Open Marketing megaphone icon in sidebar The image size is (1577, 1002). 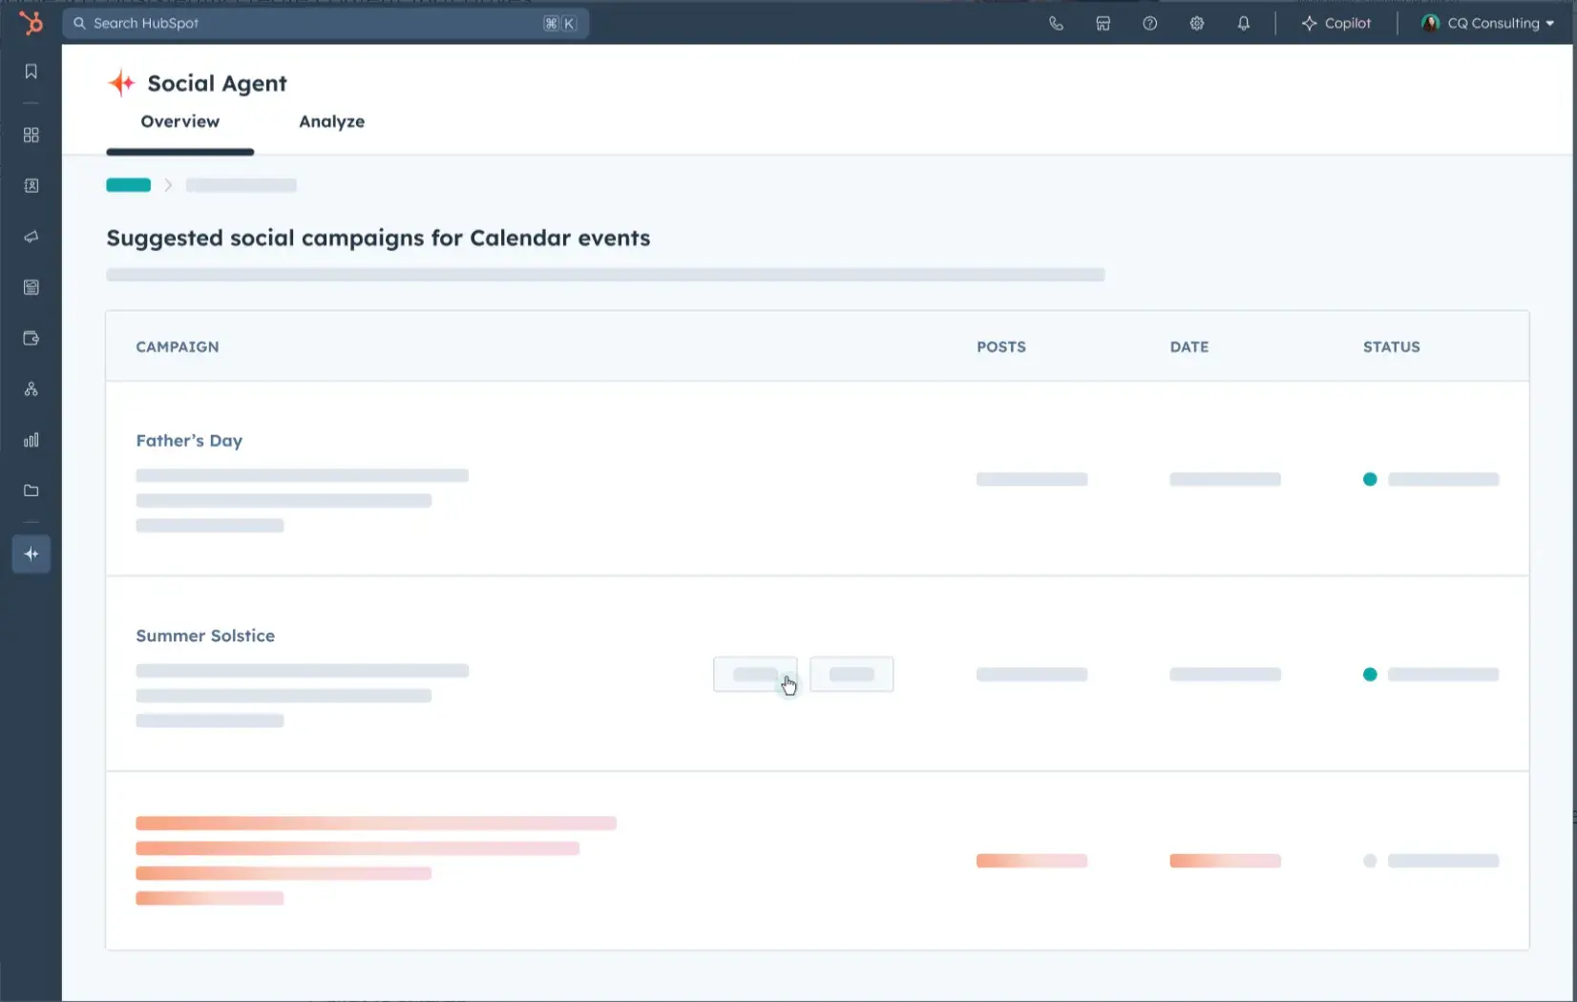point(31,237)
